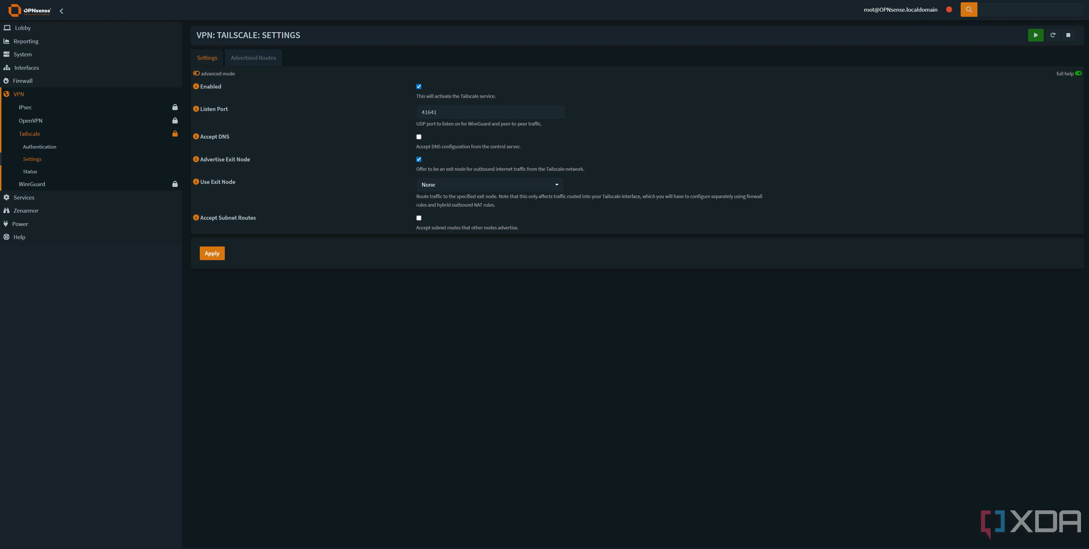Expand the WireGuard submenu
Viewport: 1089px width, 549px height.
pyautogui.click(x=91, y=184)
